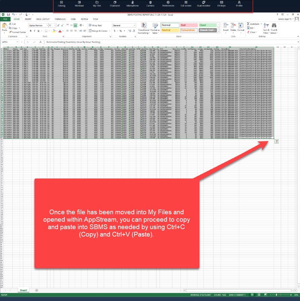The image size is (300, 301).
Task: Click AutoSum
Action: (253, 24)
